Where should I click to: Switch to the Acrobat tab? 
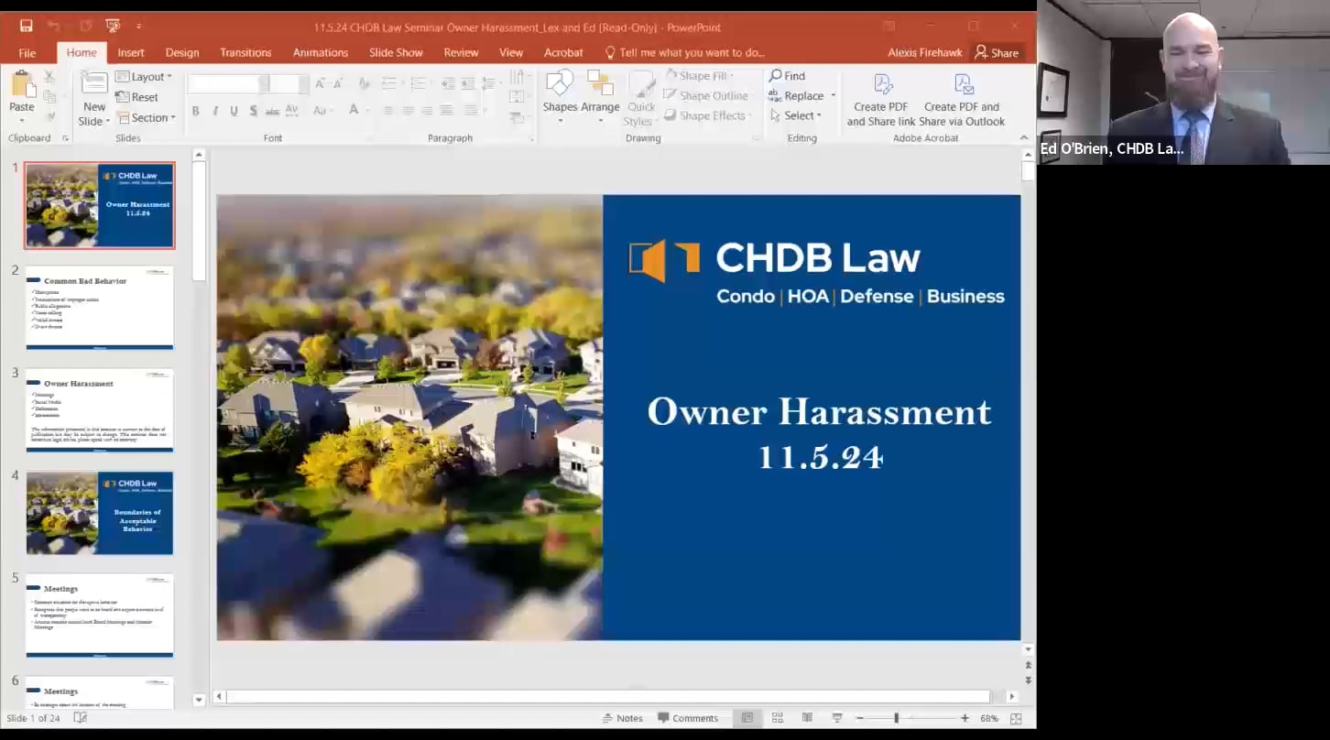click(563, 53)
